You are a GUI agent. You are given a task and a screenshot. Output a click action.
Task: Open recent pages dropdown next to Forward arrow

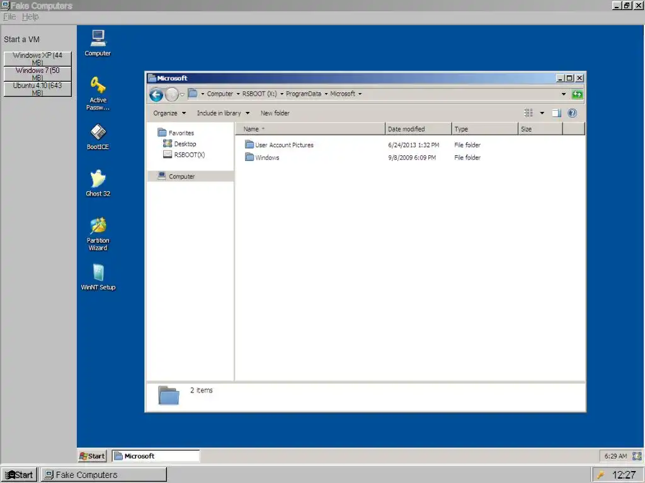click(182, 94)
